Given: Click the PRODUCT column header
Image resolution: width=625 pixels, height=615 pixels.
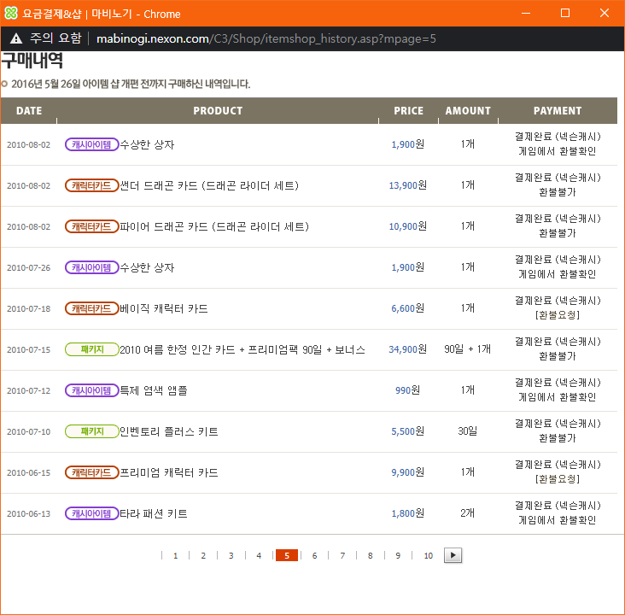Looking at the screenshot, I should tap(218, 111).
